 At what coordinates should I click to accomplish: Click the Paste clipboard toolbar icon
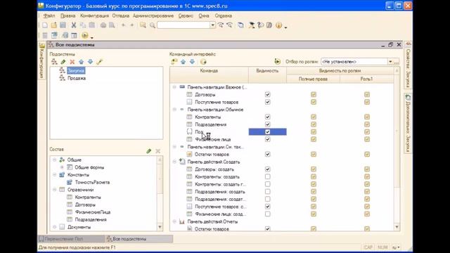click(x=92, y=25)
